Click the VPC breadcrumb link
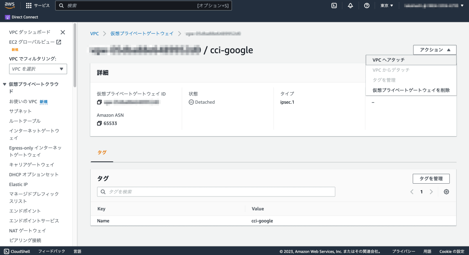Screen dimensions: 469x255 click(95, 34)
